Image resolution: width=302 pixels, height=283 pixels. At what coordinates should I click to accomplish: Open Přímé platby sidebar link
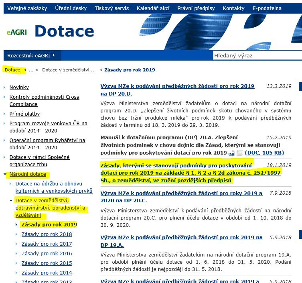click(24, 114)
